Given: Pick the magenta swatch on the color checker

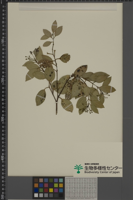Looking at the screenshot, I should [x=56, y=190].
